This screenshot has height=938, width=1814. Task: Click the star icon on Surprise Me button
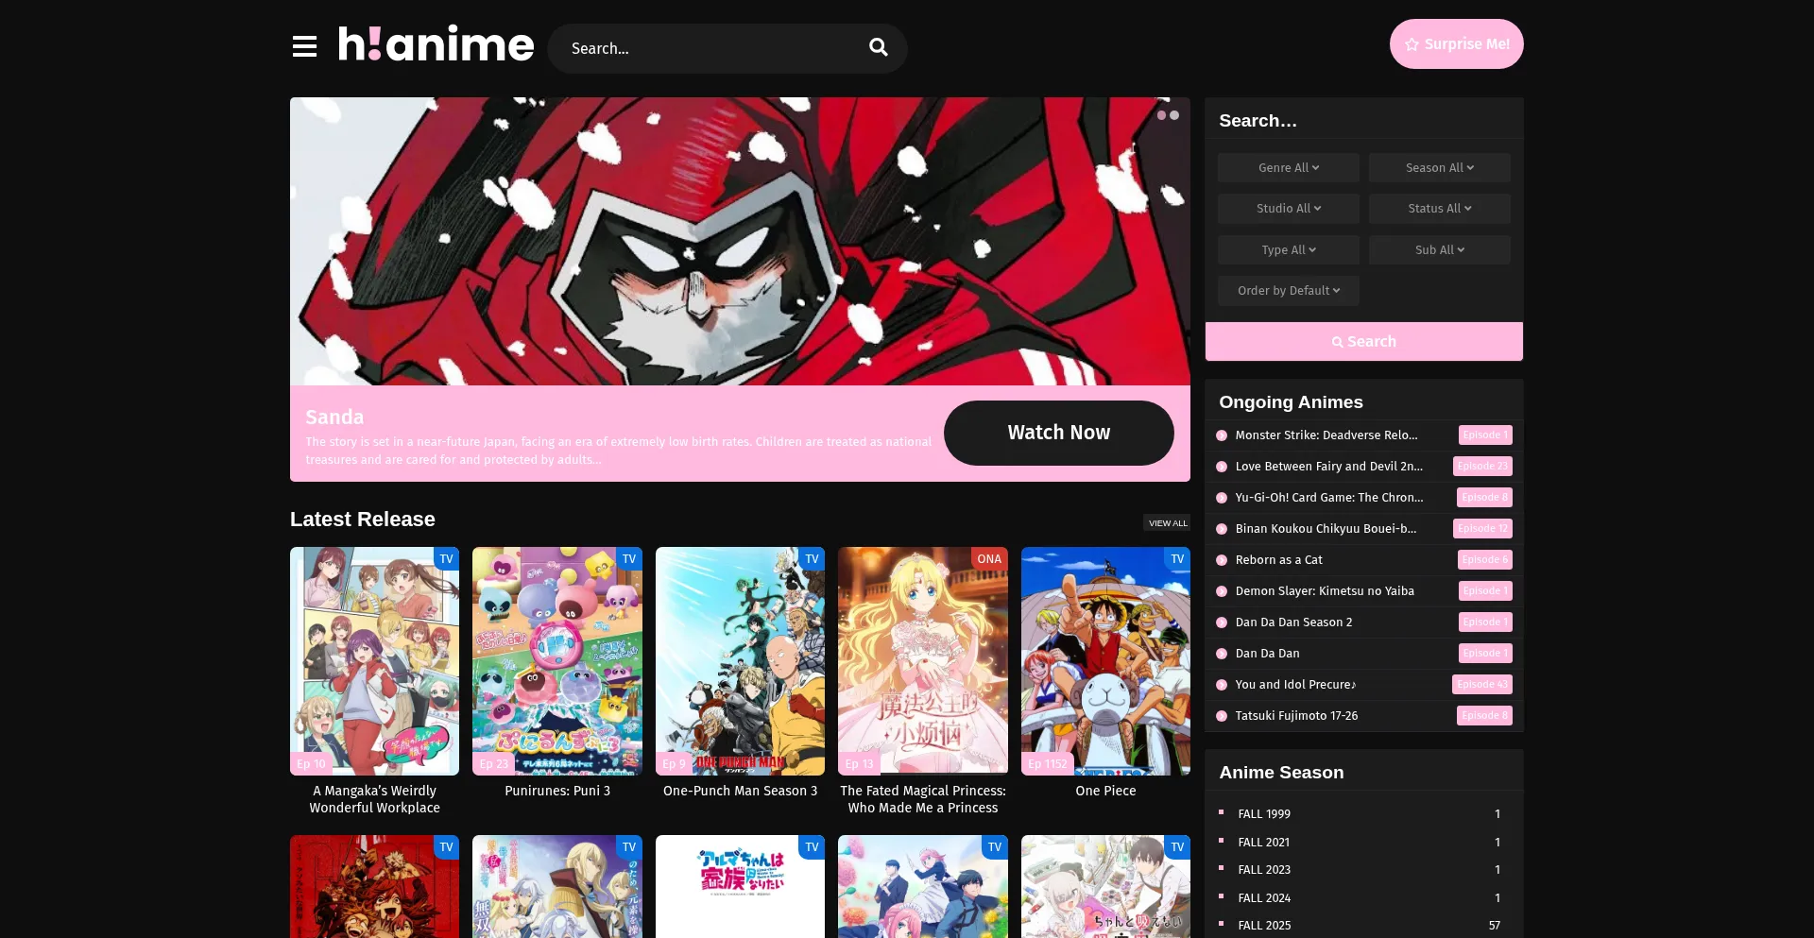pos(1412,43)
